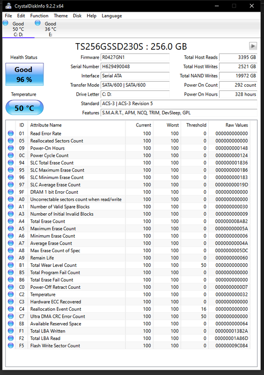This screenshot has width=264, height=375.
Task: Click status orb for Available Reserved Space
Action: (11, 323)
